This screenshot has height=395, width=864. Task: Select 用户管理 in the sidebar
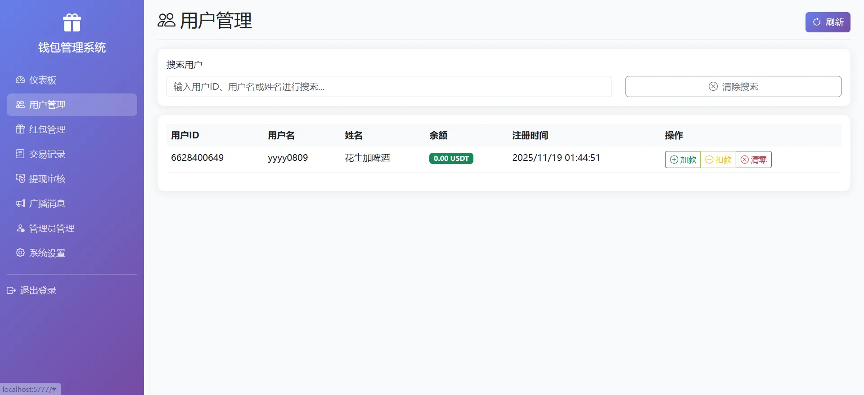pyautogui.click(x=72, y=105)
